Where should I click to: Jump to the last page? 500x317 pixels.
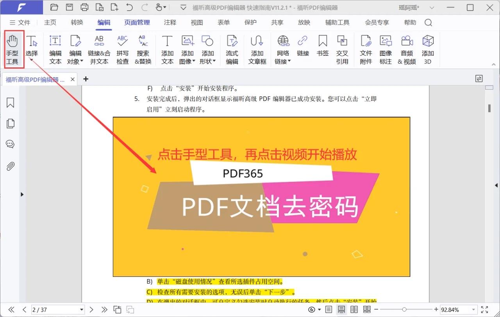[x=104, y=310]
